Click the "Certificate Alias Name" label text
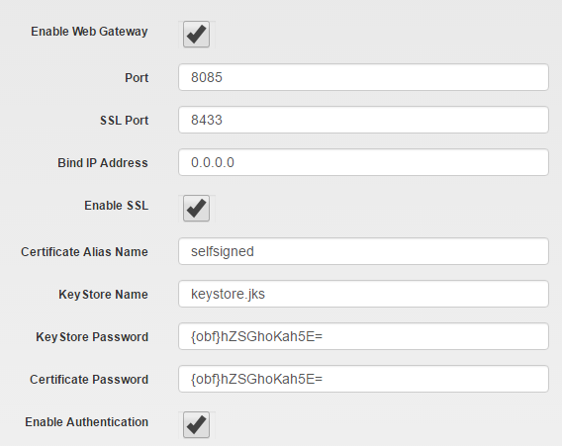 tap(84, 252)
